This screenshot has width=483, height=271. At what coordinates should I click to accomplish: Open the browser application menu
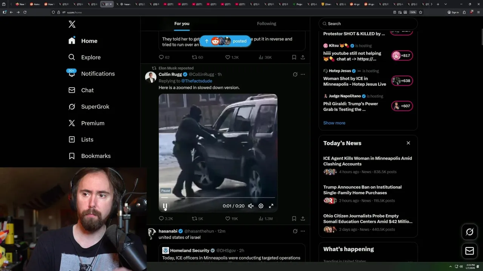[x=478, y=12]
